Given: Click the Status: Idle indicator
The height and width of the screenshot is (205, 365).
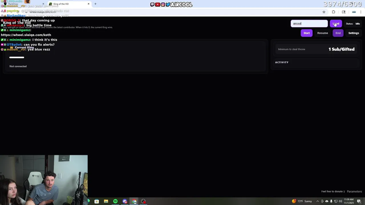Looking at the screenshot, I should coord(353,24).
